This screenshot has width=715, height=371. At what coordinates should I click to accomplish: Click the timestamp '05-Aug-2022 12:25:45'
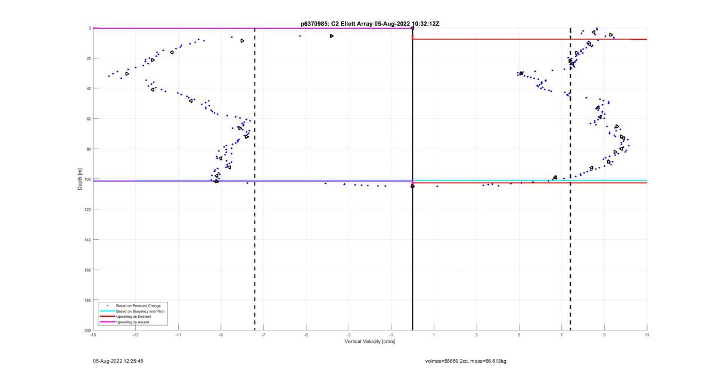point(118,361)
